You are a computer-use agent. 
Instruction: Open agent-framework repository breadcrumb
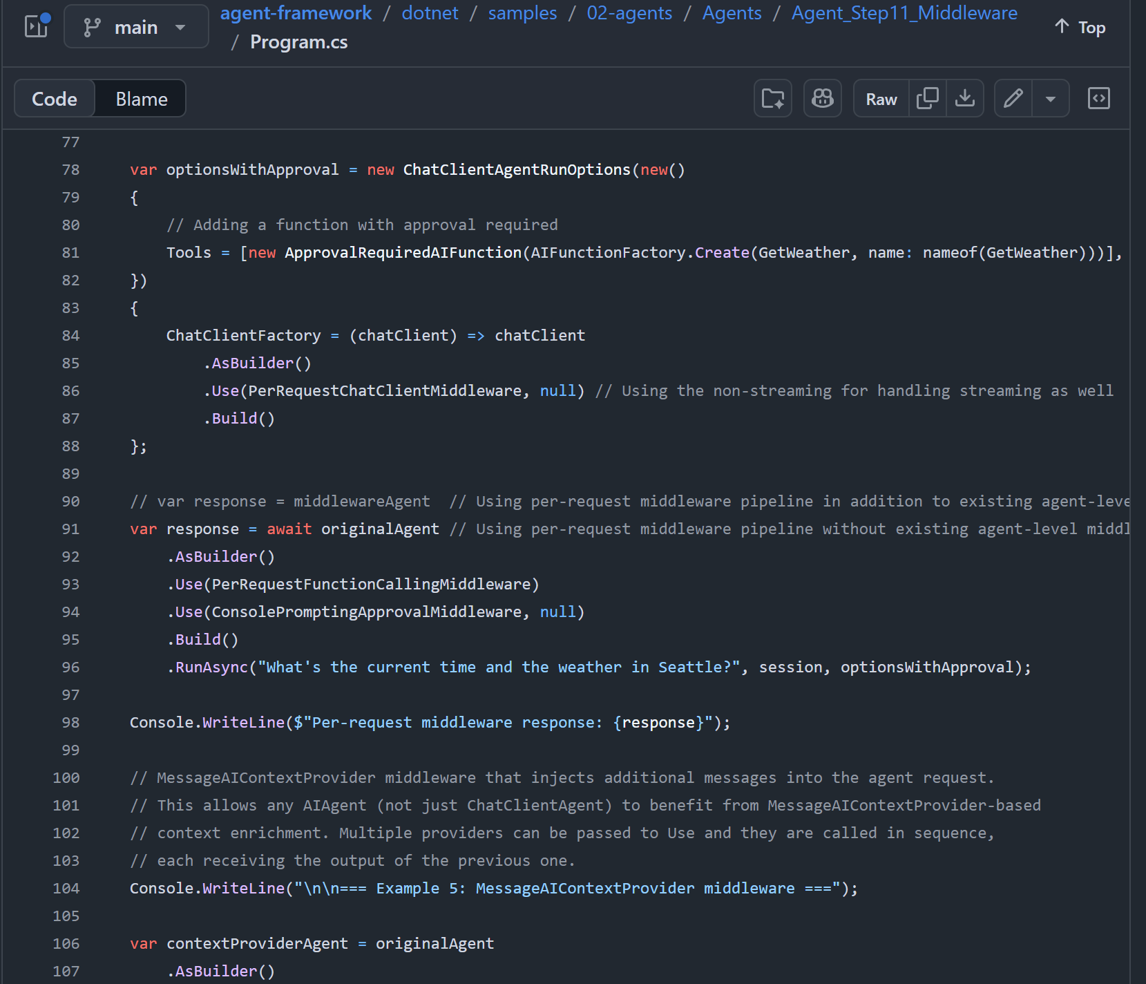coord(296,12)
